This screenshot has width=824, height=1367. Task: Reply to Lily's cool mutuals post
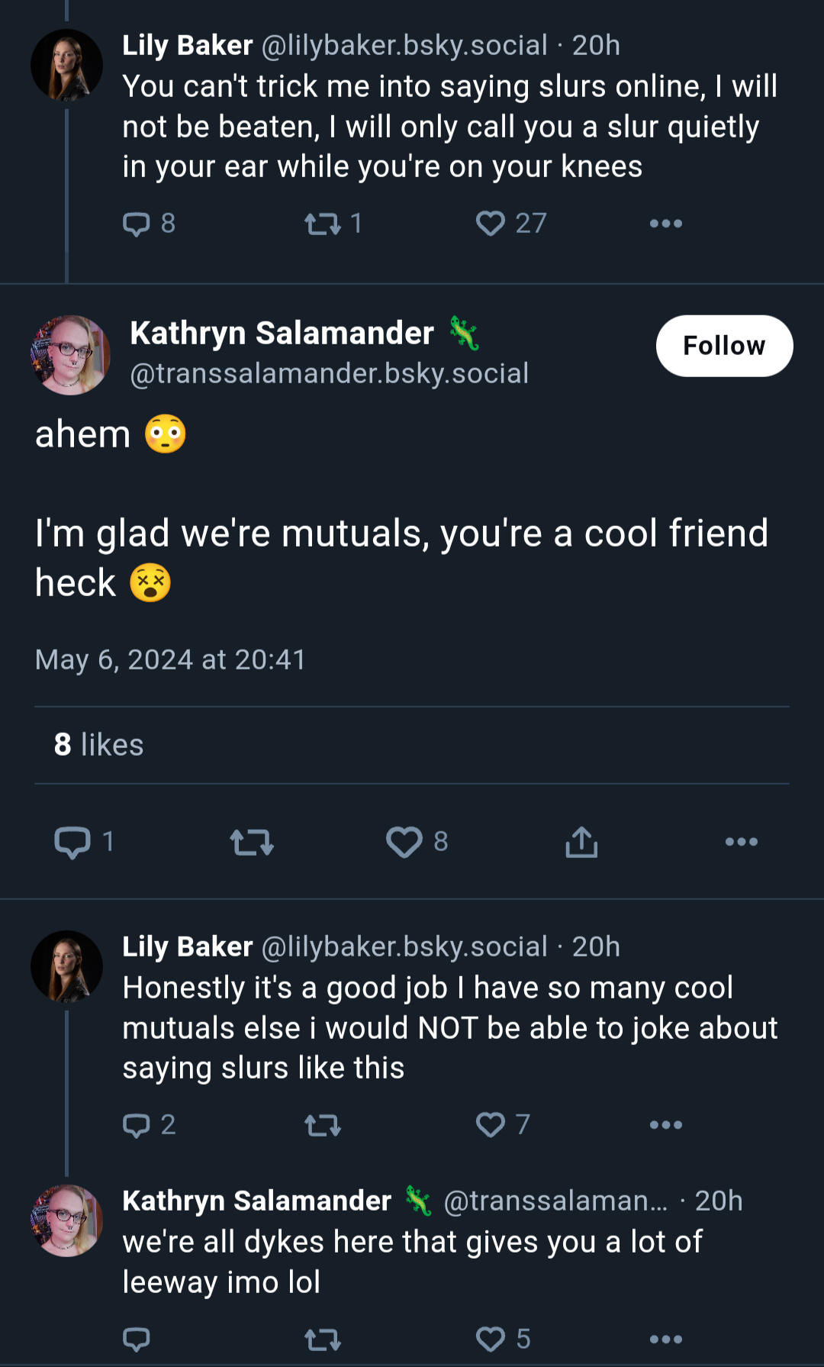coord(149,1125)
